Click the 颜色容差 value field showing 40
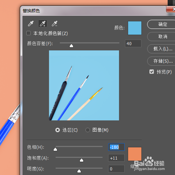The width and height of the screenshot is (175, 175). click(x=133, y=43)
